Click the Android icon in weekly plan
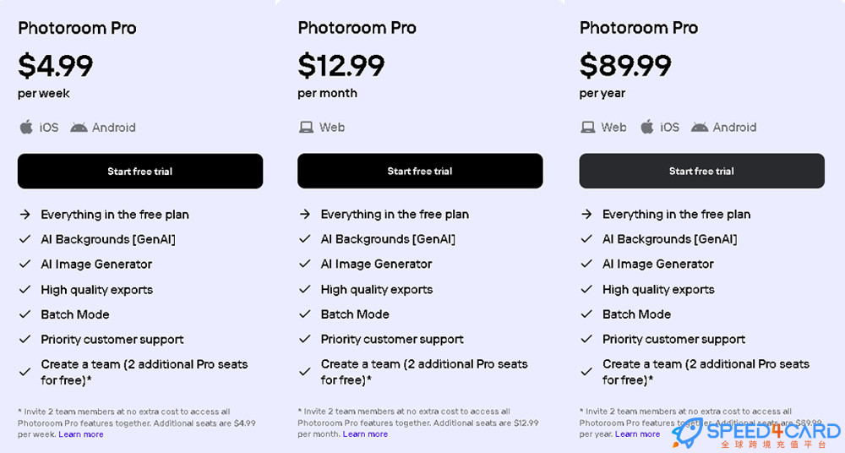 coord(79,128)
